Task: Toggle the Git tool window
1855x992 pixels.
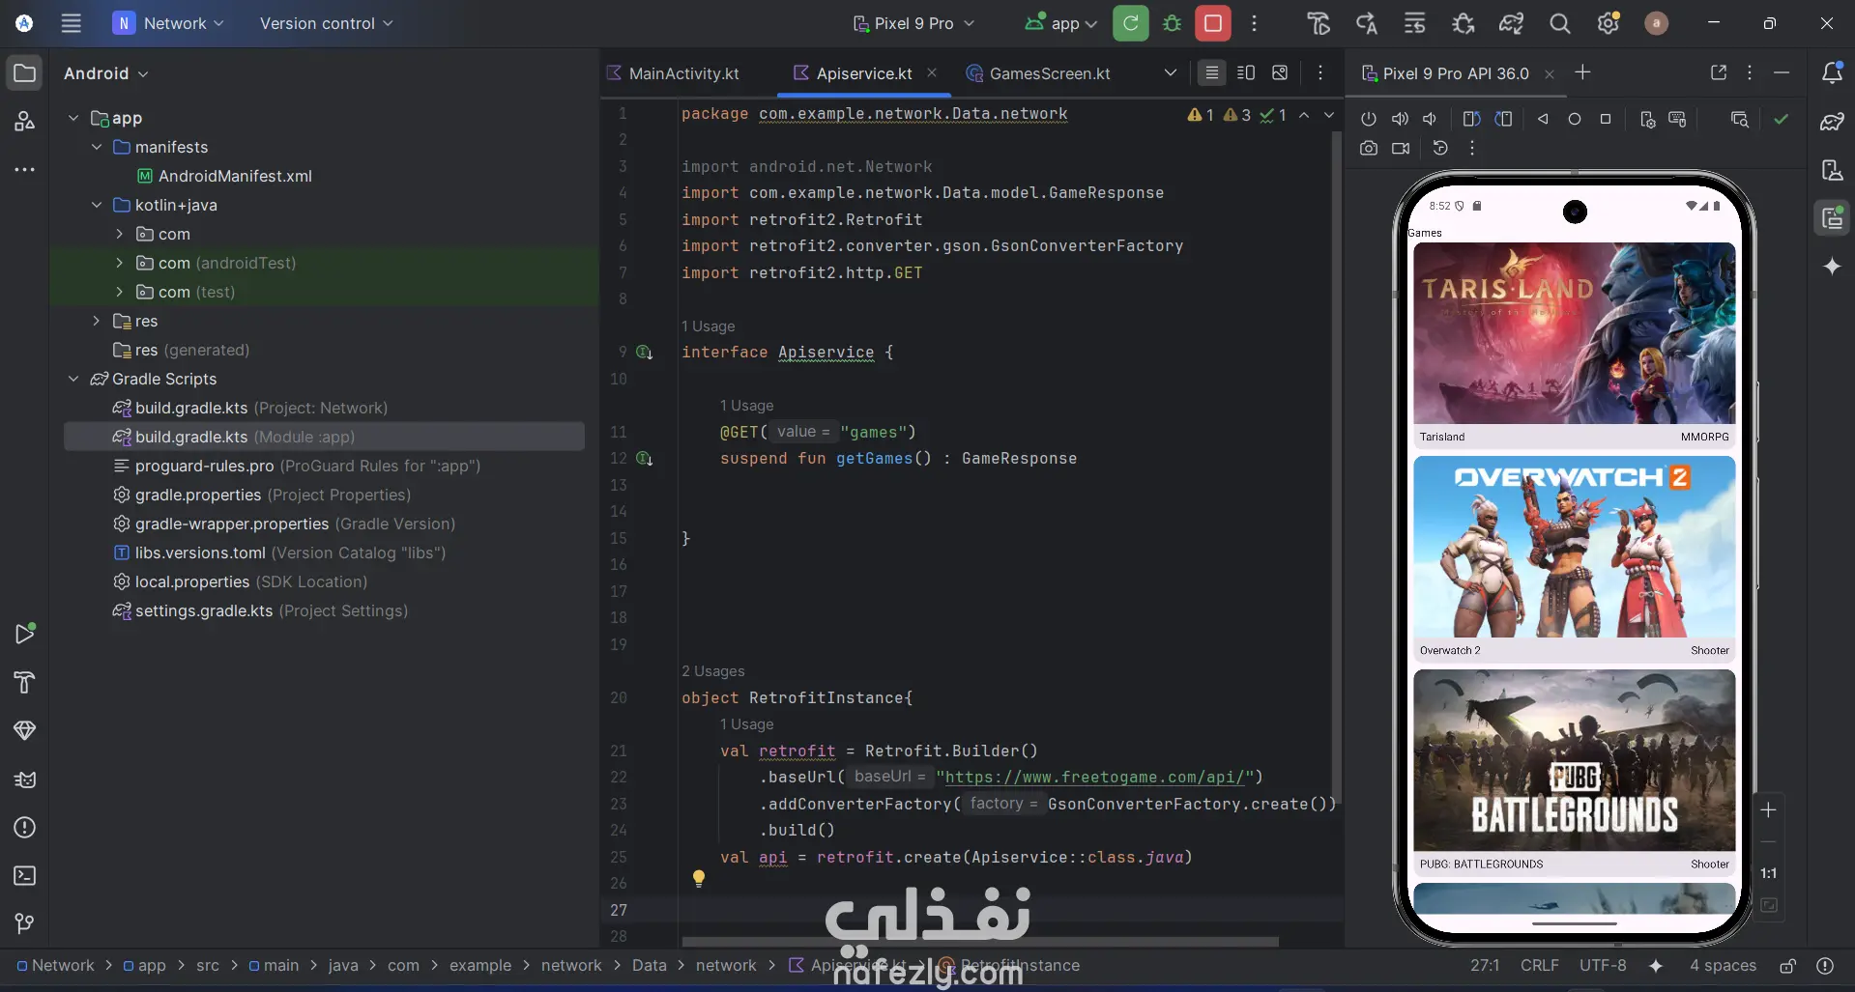Action: pyautogui.click(x=25, y=923)
